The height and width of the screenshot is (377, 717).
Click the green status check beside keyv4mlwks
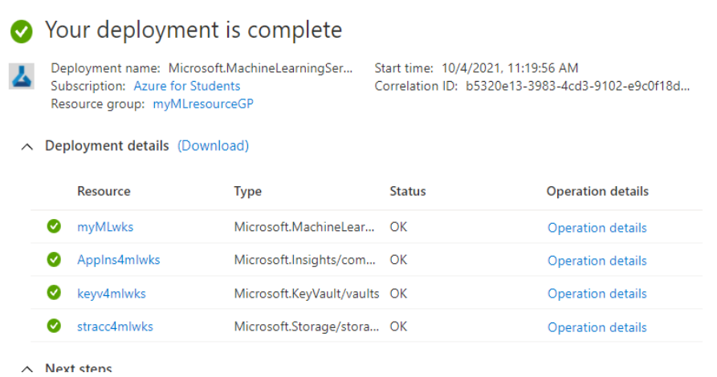pyautogui.click(x=54, y=292)
